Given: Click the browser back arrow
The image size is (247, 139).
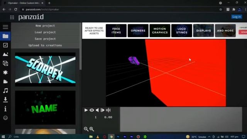Looking at the screenshot, I should point(4,9).
